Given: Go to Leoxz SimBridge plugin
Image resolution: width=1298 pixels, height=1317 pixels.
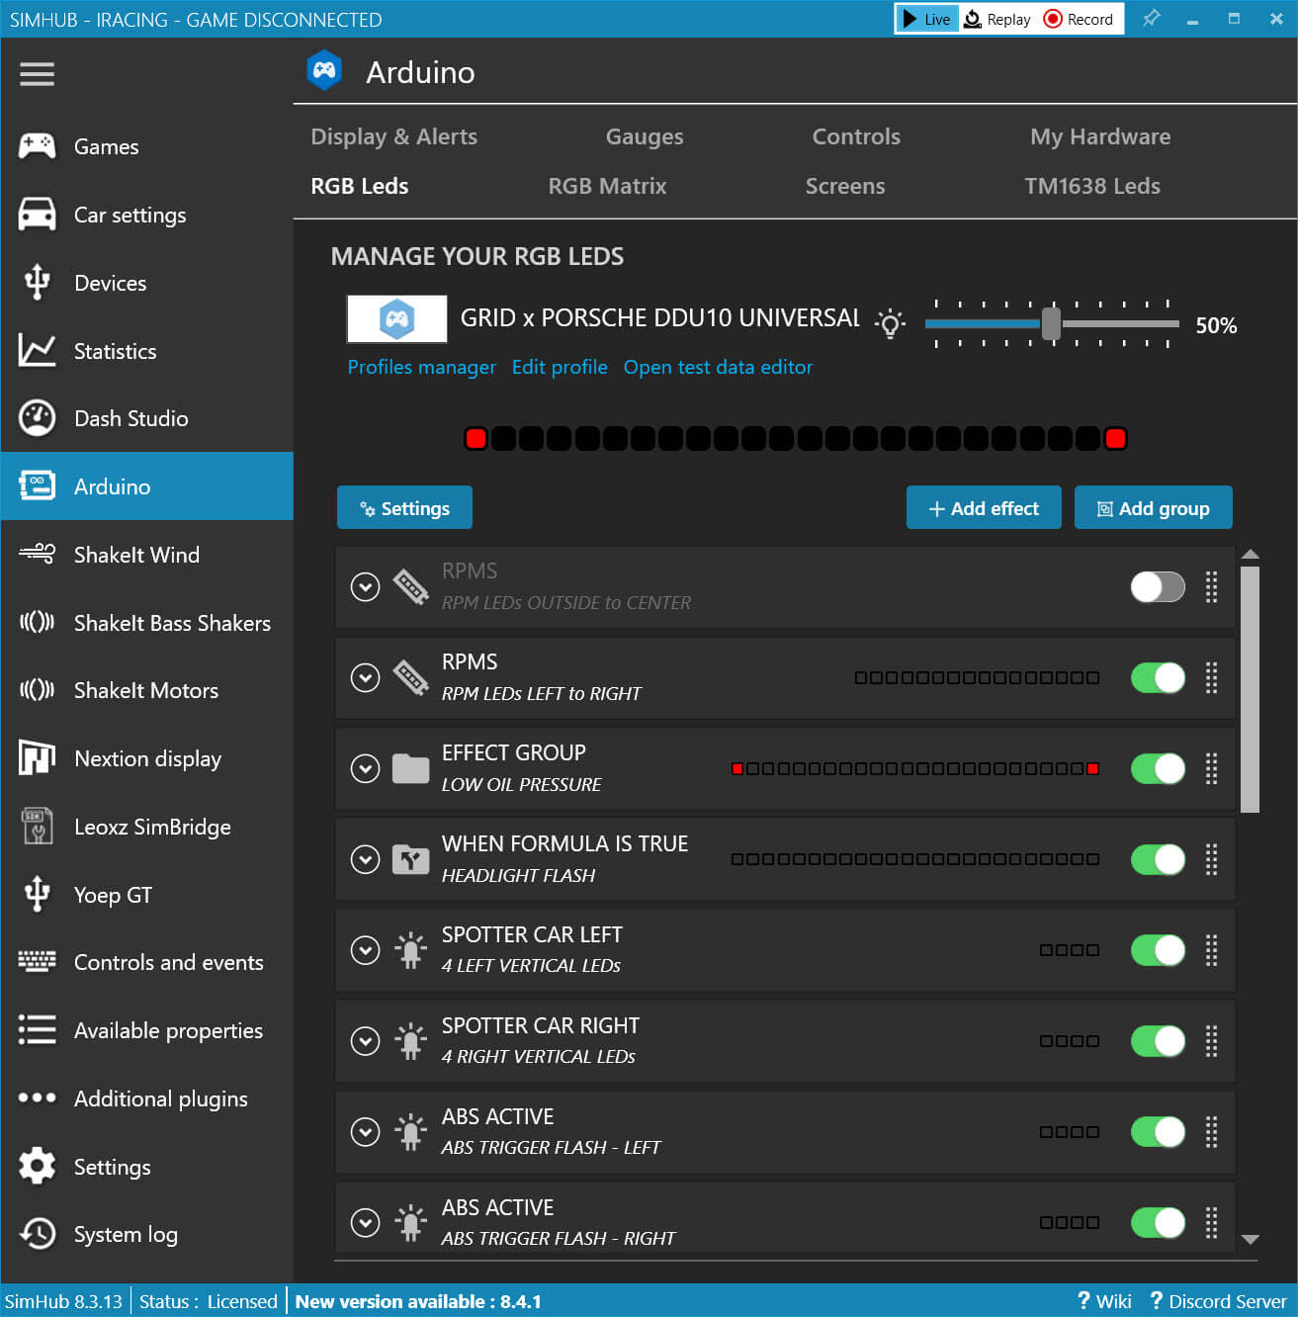Looking at the screenshot, I should (x=152, y=827).
